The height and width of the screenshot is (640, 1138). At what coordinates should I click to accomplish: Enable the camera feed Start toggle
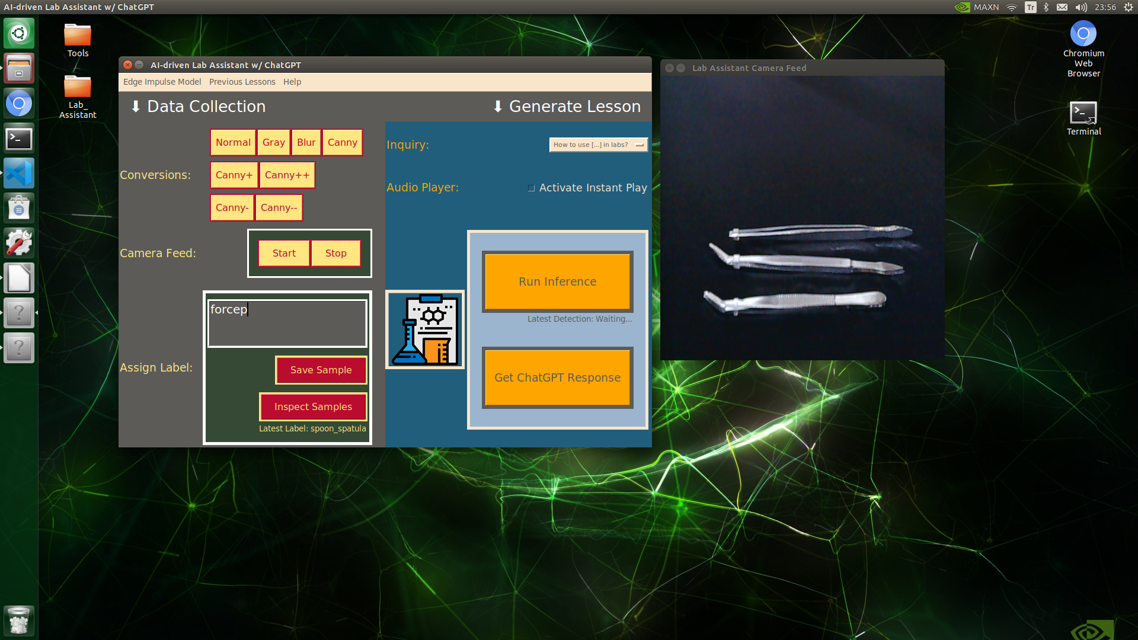pos(284,252)
